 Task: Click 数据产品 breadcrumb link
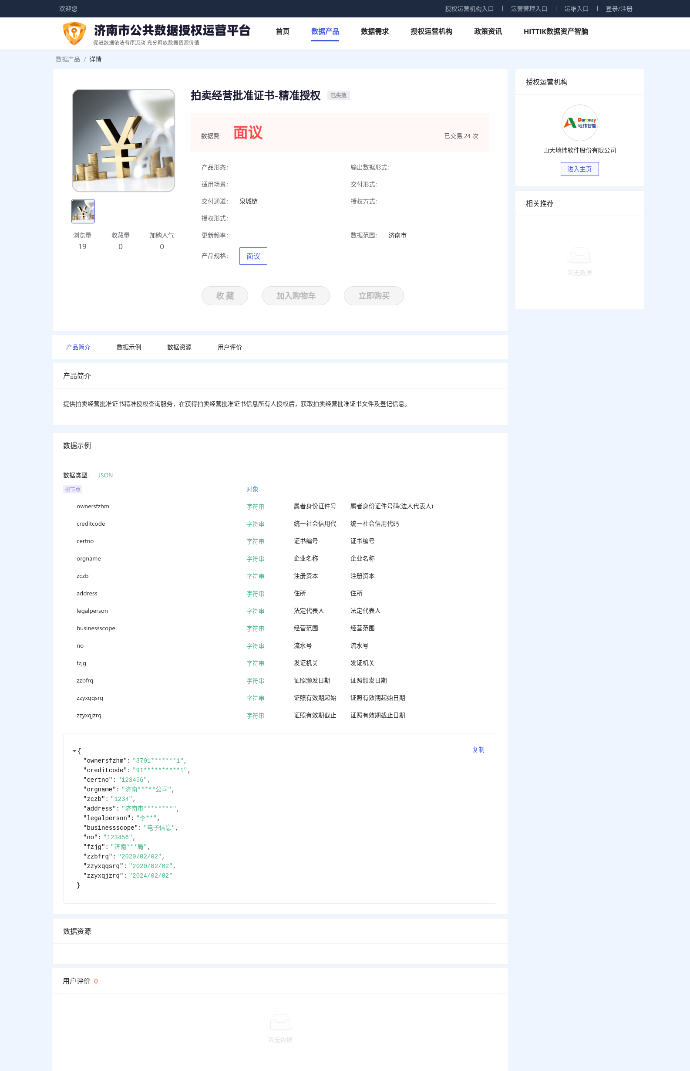(67, 59)
